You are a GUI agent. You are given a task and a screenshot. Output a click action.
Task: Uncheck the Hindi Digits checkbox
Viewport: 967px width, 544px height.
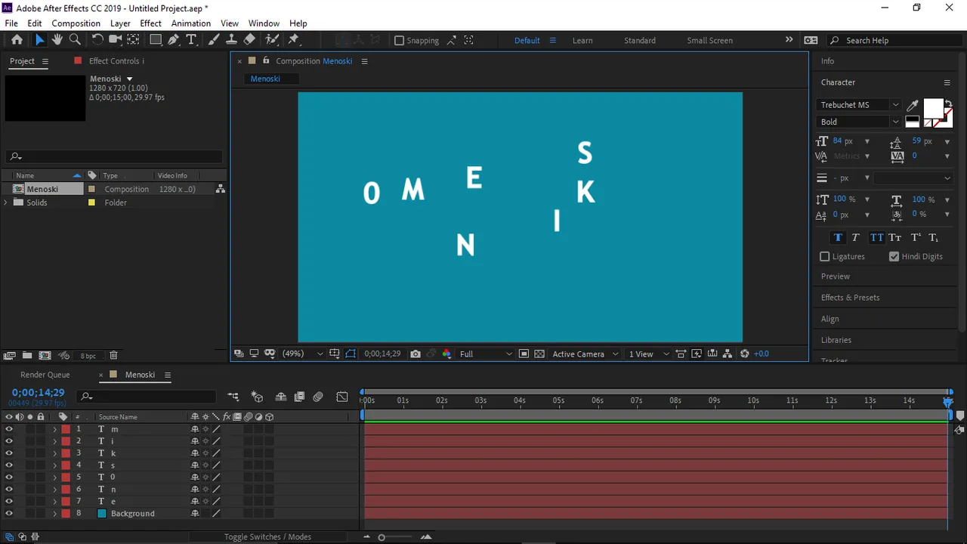pos(894,257)
